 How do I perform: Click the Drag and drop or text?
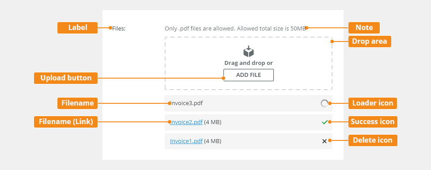[249, 63]
